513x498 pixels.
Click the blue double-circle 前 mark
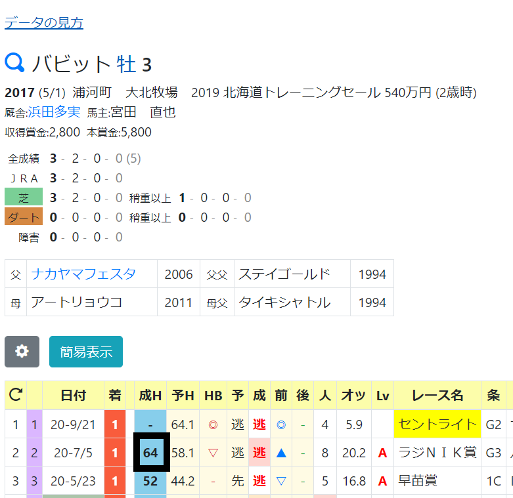[x=281, y=425]
